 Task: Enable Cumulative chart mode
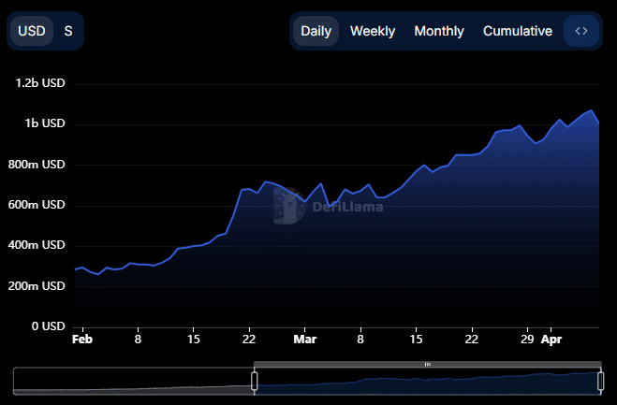tap(517, 31)
